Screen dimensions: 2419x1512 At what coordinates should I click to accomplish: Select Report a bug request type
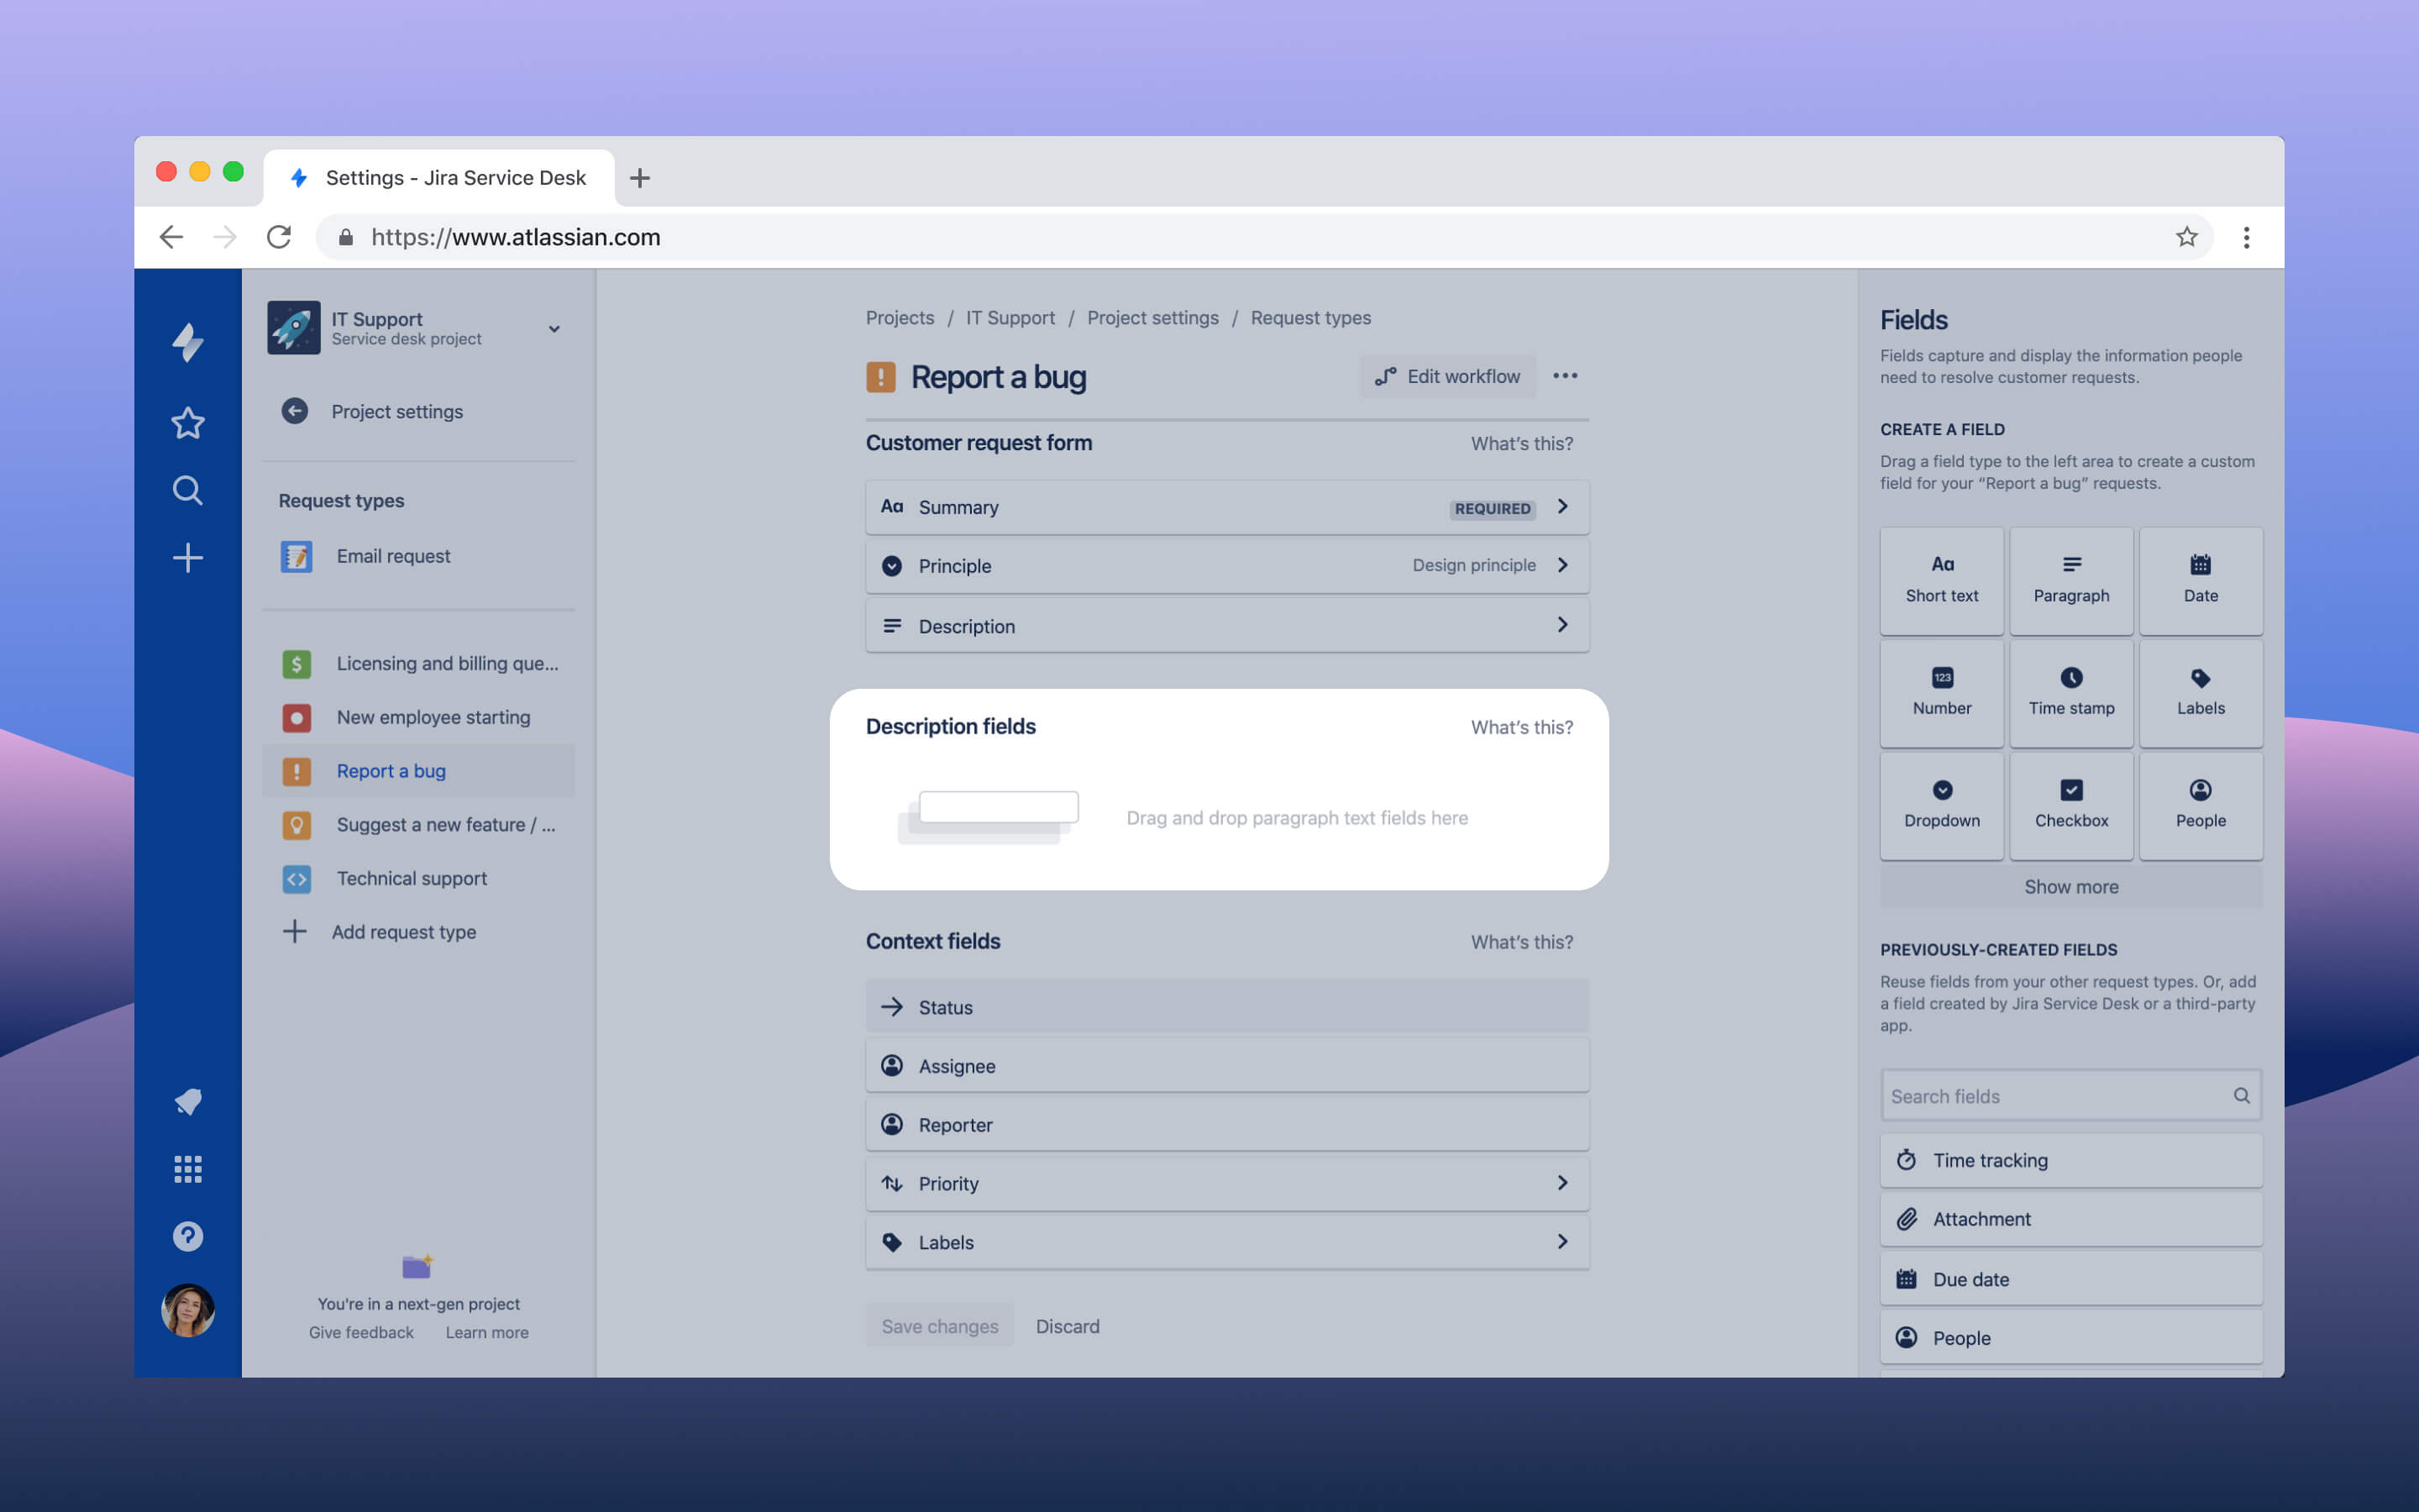[417, 771]
